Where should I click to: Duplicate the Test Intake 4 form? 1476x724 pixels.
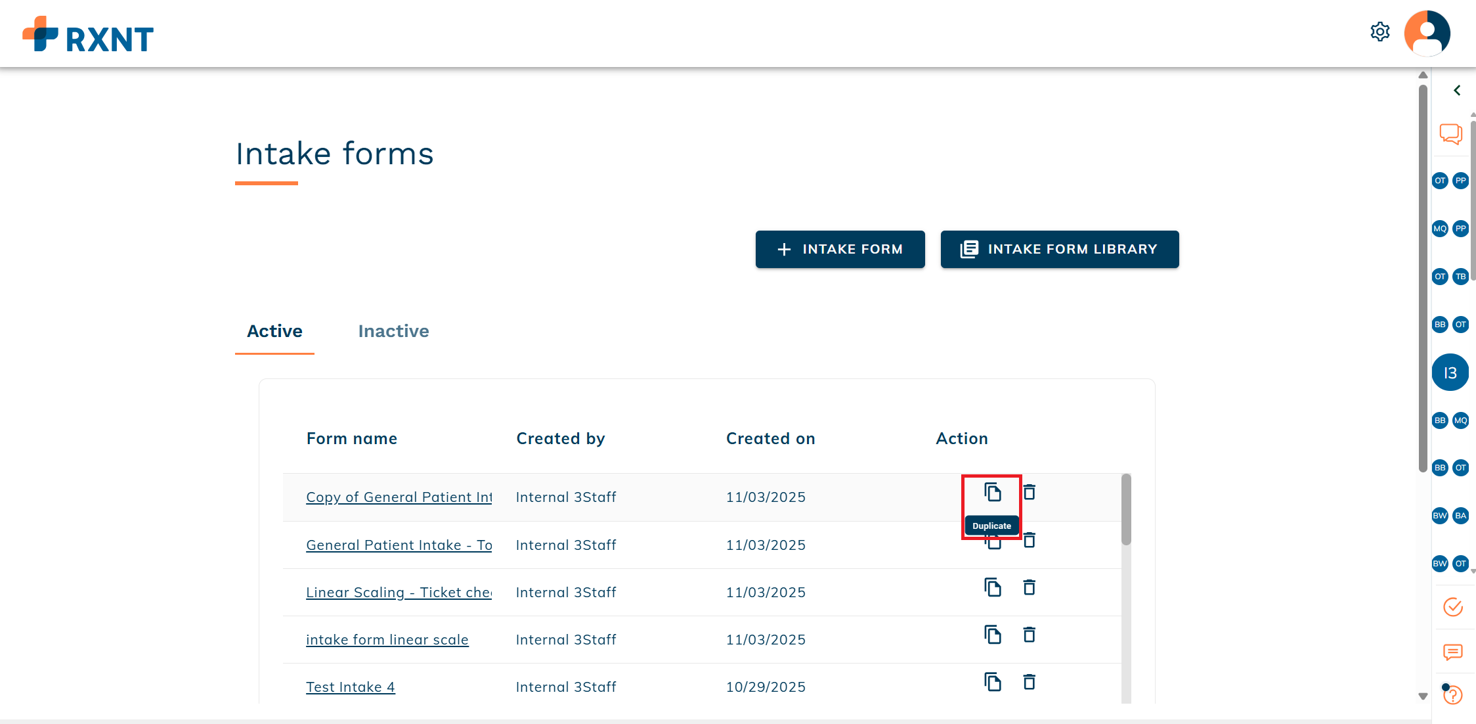click(x=992, y=682)
